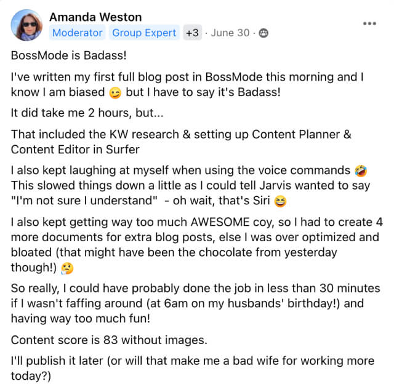Click the rolling laughing emoji after "voice commands"
Screen dimensions: 394x392
tap(361, 171)
